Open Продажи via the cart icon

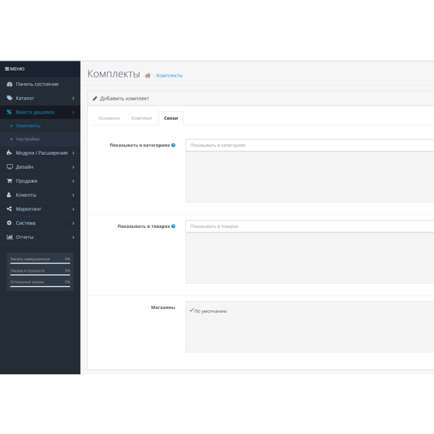pos(9,181)
